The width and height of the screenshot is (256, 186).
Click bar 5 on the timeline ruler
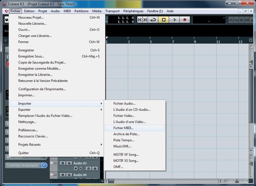[151, 42]
